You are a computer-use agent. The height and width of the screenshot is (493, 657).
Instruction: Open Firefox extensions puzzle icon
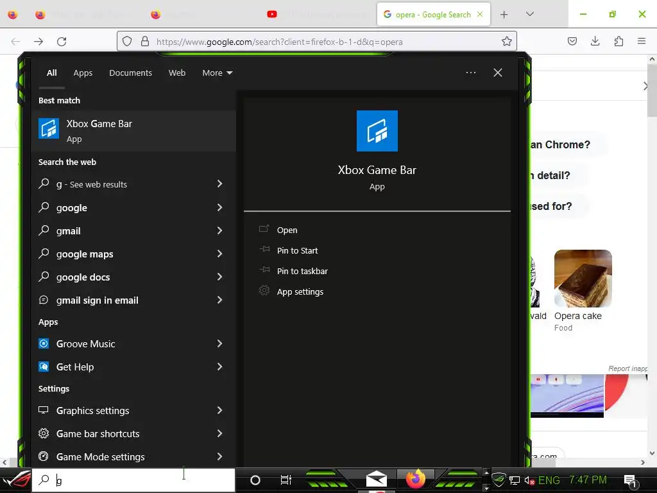(x=619, y=41)
